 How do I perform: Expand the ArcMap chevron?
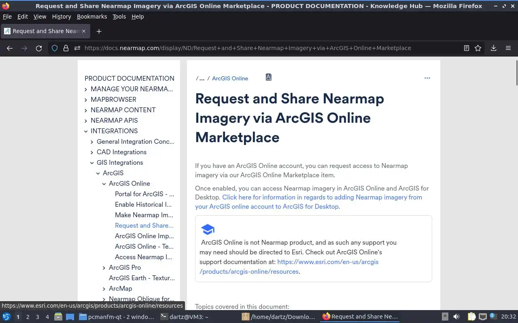click(104, 289)
